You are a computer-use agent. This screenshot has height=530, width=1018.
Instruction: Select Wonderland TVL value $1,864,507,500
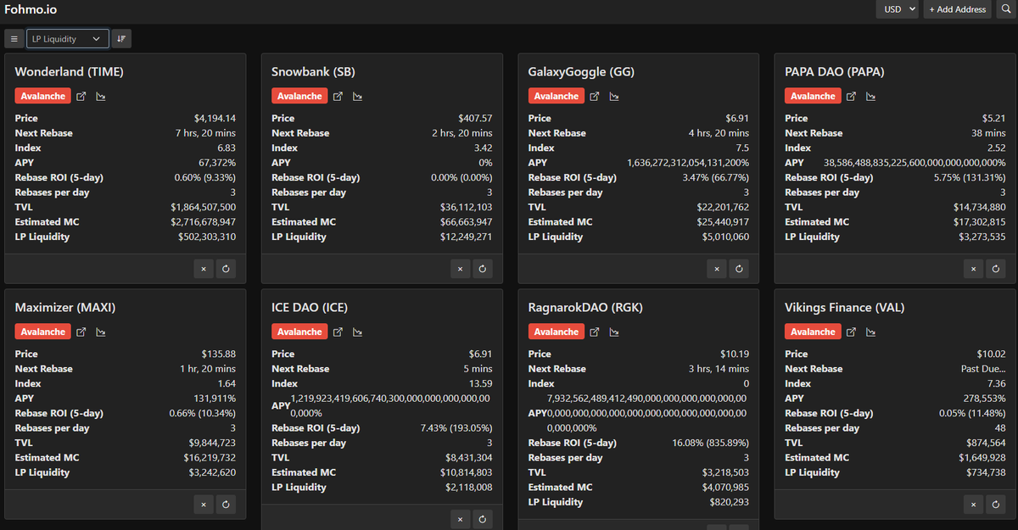click(203, 207)
